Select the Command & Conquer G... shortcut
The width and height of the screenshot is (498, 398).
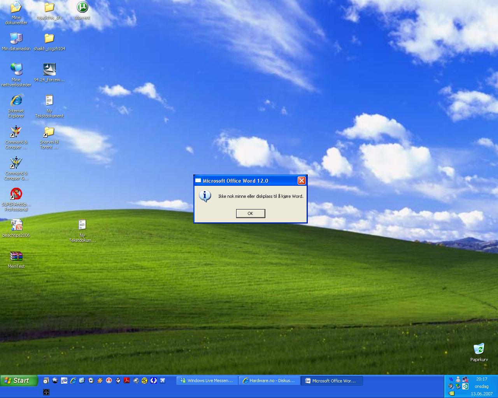tap(16, 168)
